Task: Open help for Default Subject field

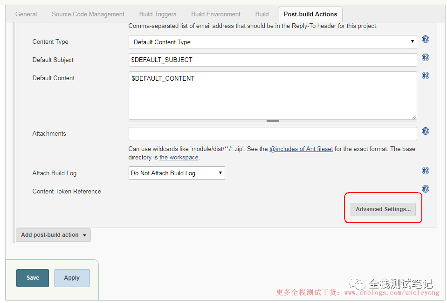Action: pos(426,57)
